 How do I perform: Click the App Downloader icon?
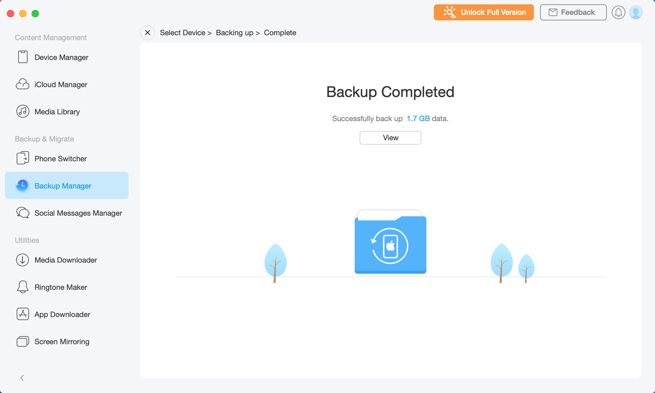[23, 315]
